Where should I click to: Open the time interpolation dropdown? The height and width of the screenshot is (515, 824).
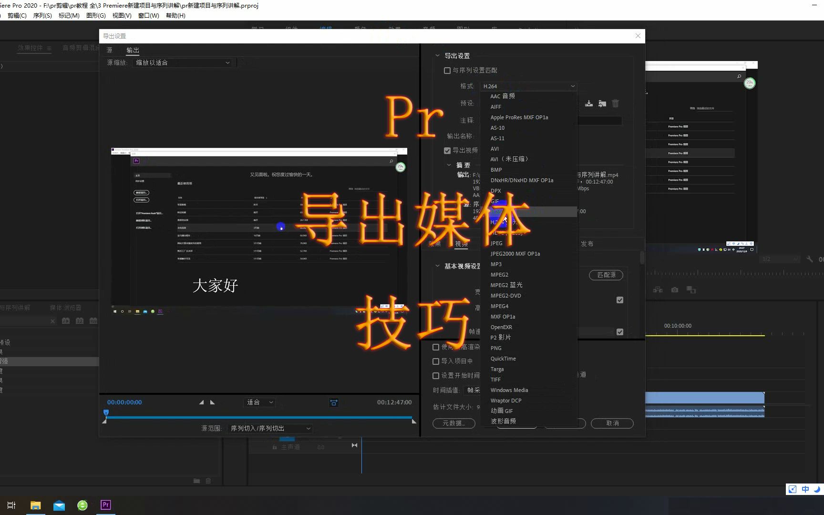pos(472,390)
